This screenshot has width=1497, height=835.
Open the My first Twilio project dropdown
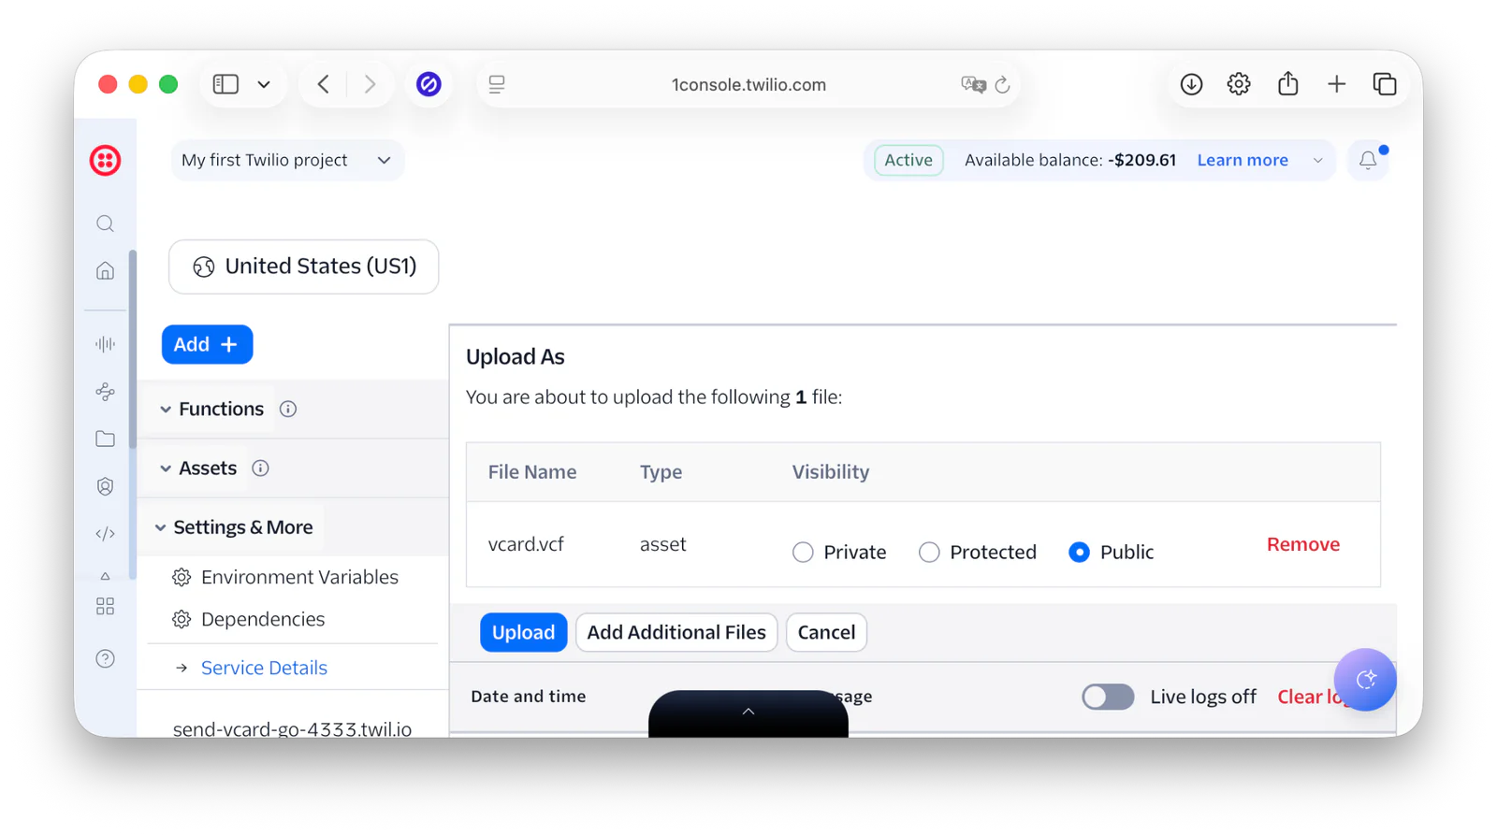[286, 160]
